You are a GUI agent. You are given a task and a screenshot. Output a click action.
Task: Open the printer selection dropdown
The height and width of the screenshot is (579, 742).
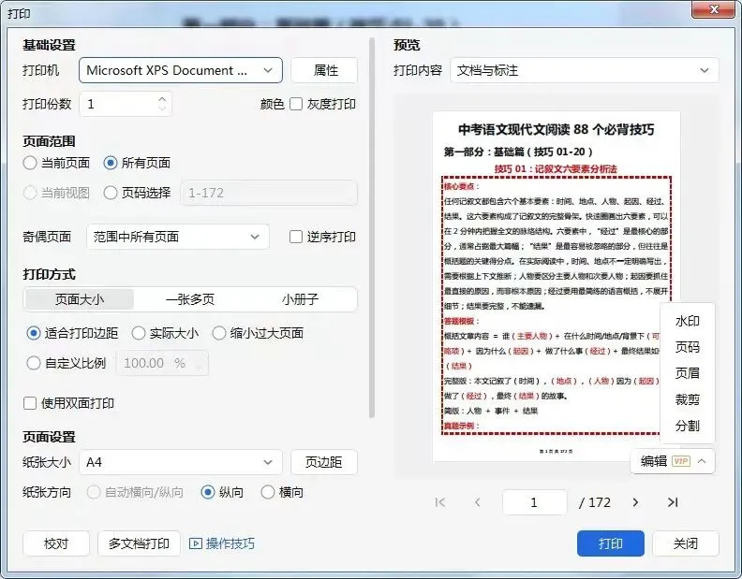181,70
